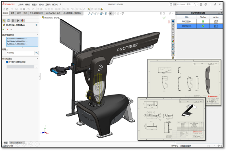Screen dimensions: 227x151
Task: Click the selected components list box
Action: [x=22, y=42]
